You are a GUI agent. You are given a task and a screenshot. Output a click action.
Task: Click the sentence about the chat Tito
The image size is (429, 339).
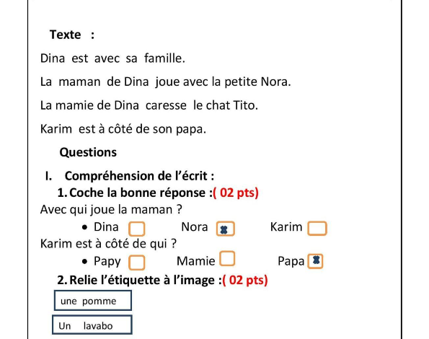pyautogui.click(x=149, y=105)
